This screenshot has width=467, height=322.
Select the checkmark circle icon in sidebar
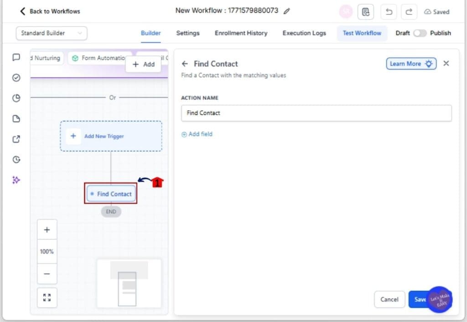click(16, 78)
